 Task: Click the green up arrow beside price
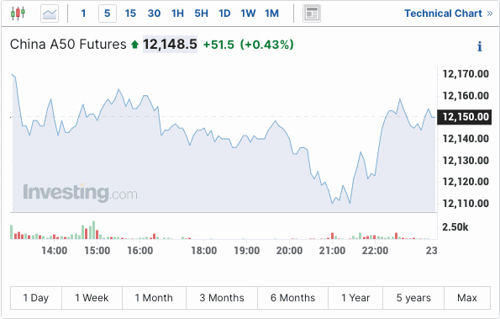(x=135, y=45)
